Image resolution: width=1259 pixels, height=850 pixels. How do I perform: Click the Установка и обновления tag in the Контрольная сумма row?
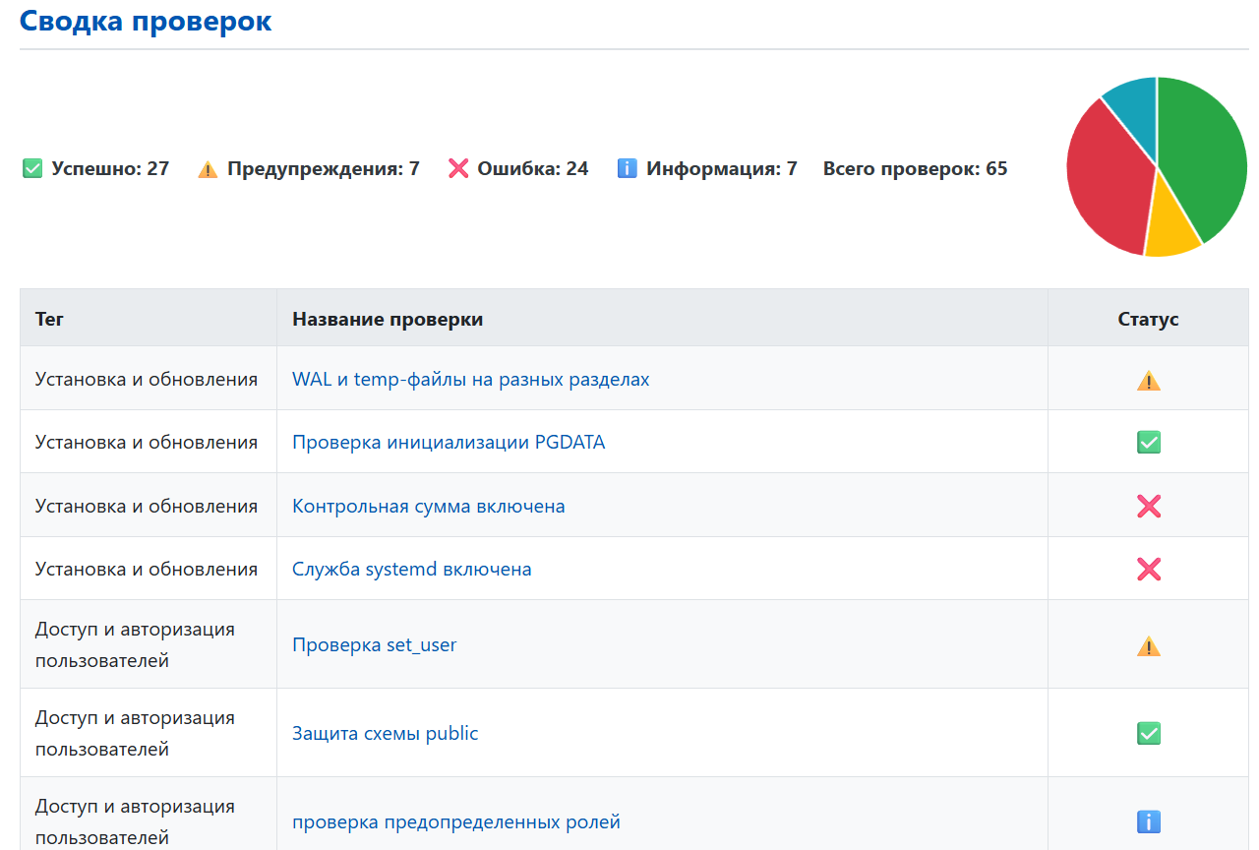pos(147,506)
